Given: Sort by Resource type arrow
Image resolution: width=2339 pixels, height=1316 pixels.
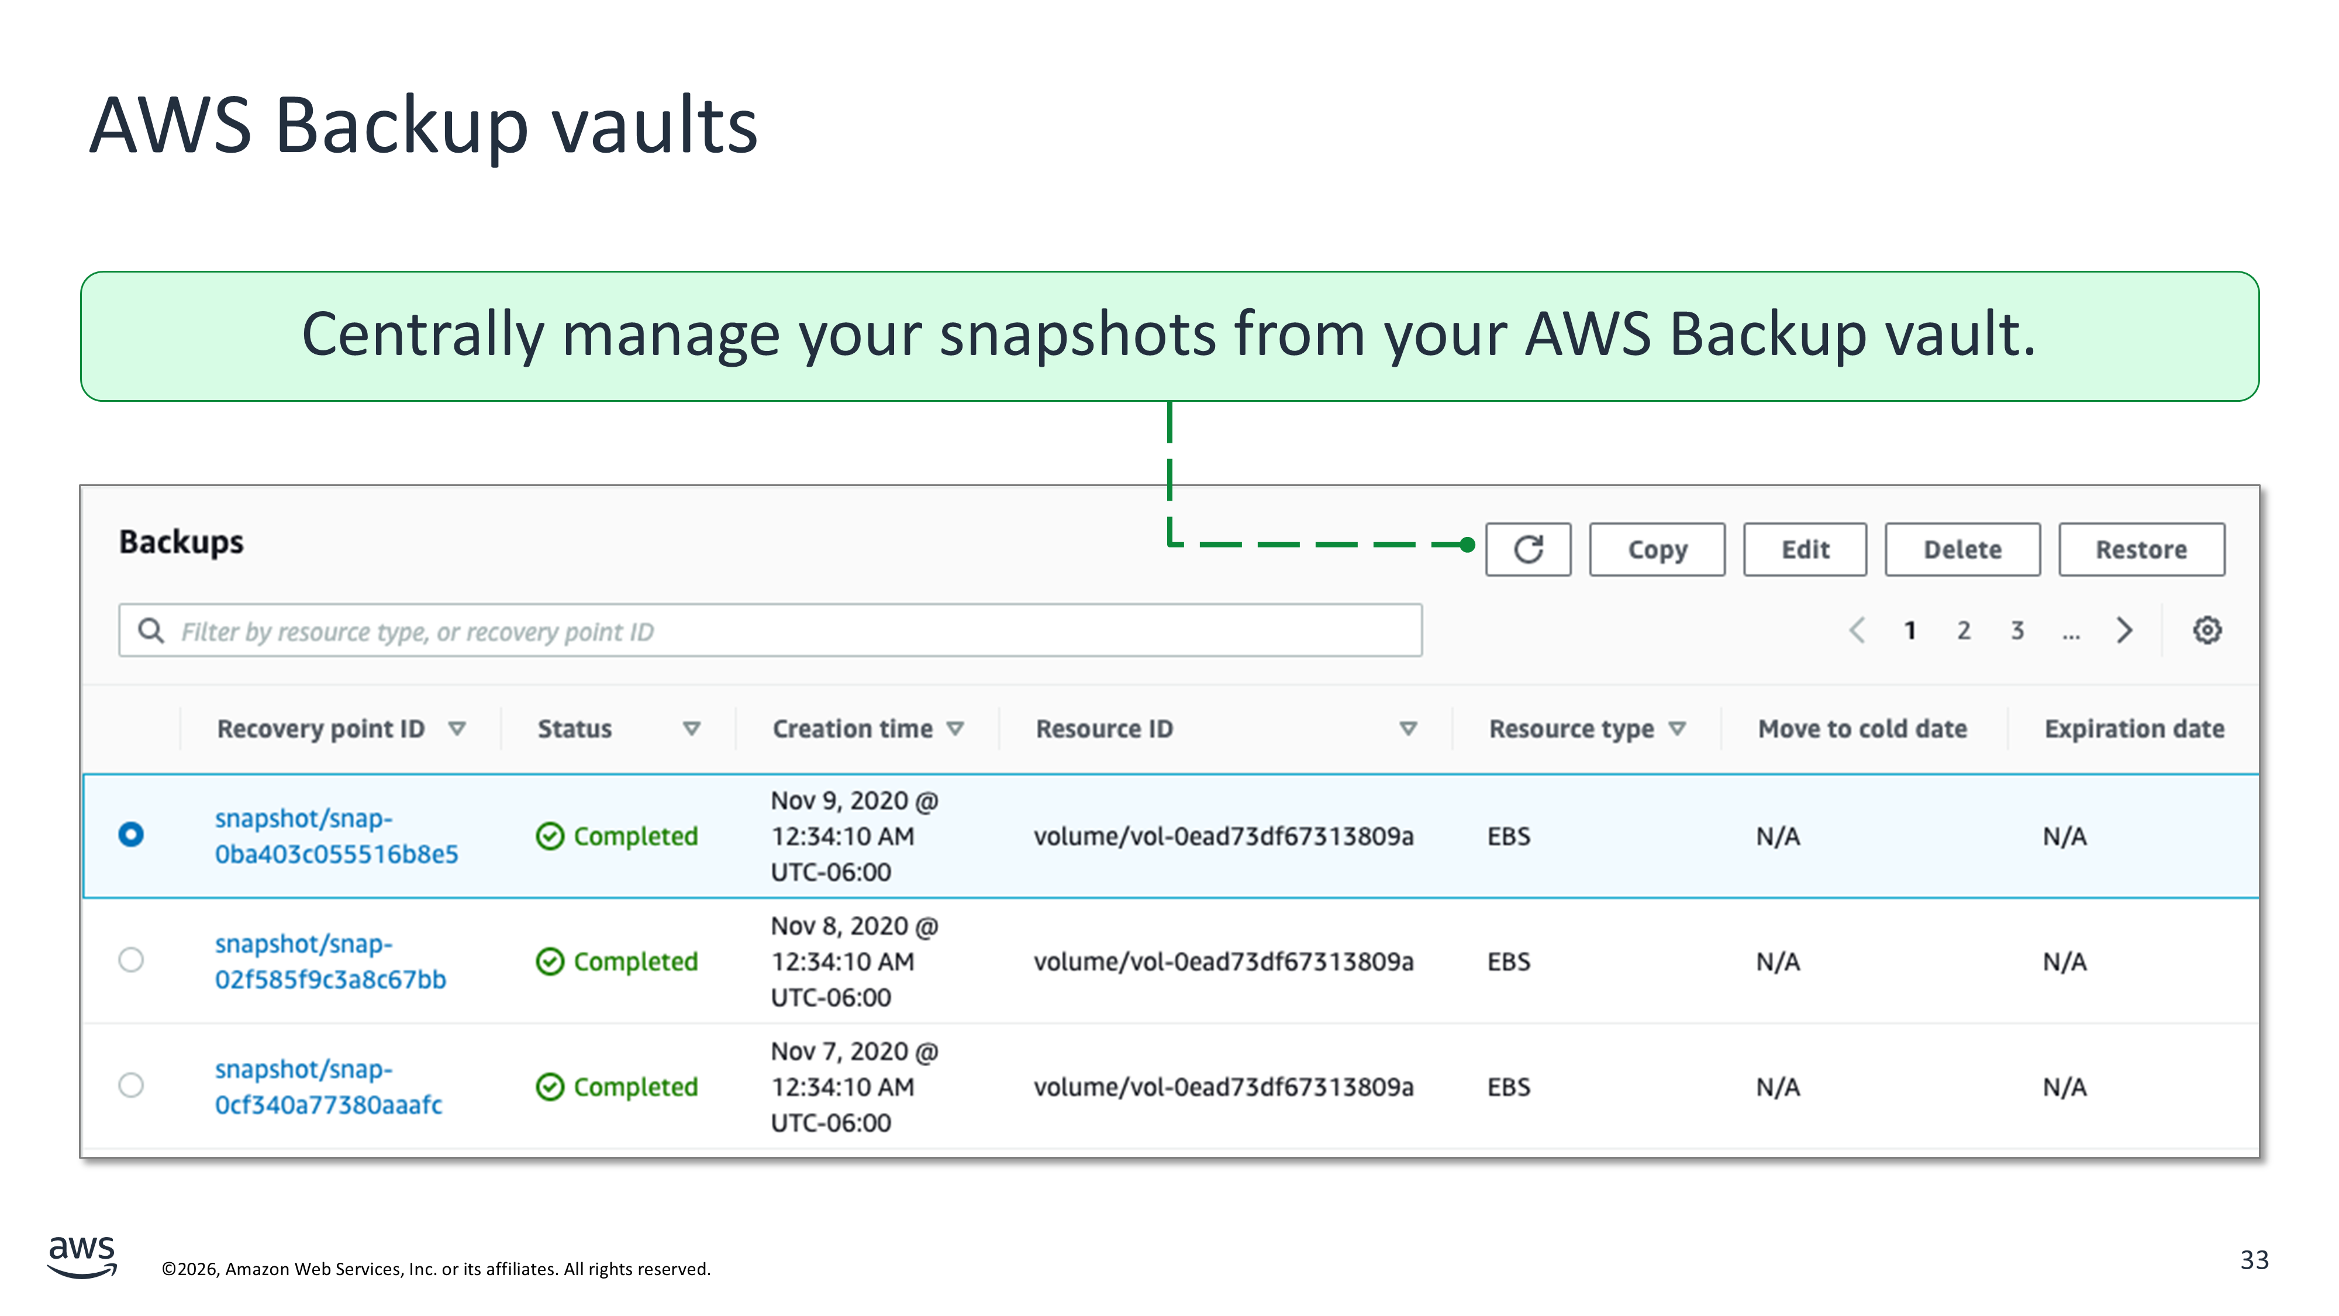Looking at the screenshot, I should pos(1677,728).
